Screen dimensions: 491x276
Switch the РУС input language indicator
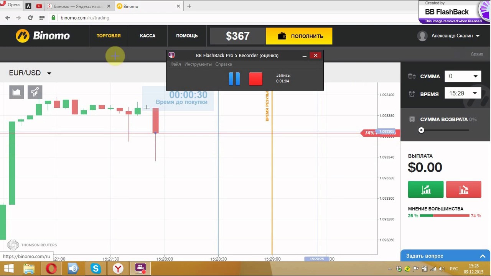(x=454, y=269)
